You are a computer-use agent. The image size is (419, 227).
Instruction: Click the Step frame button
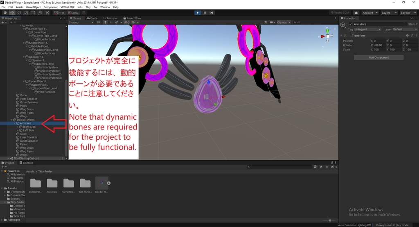coord(212,13)
